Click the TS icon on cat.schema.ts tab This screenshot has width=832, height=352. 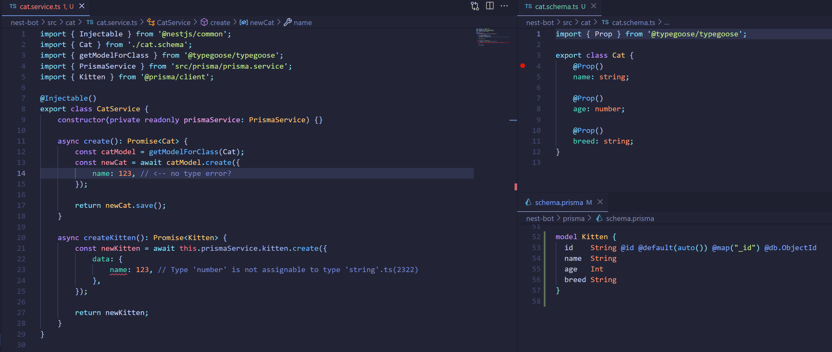pyautogui.click(x=529, y=6)
